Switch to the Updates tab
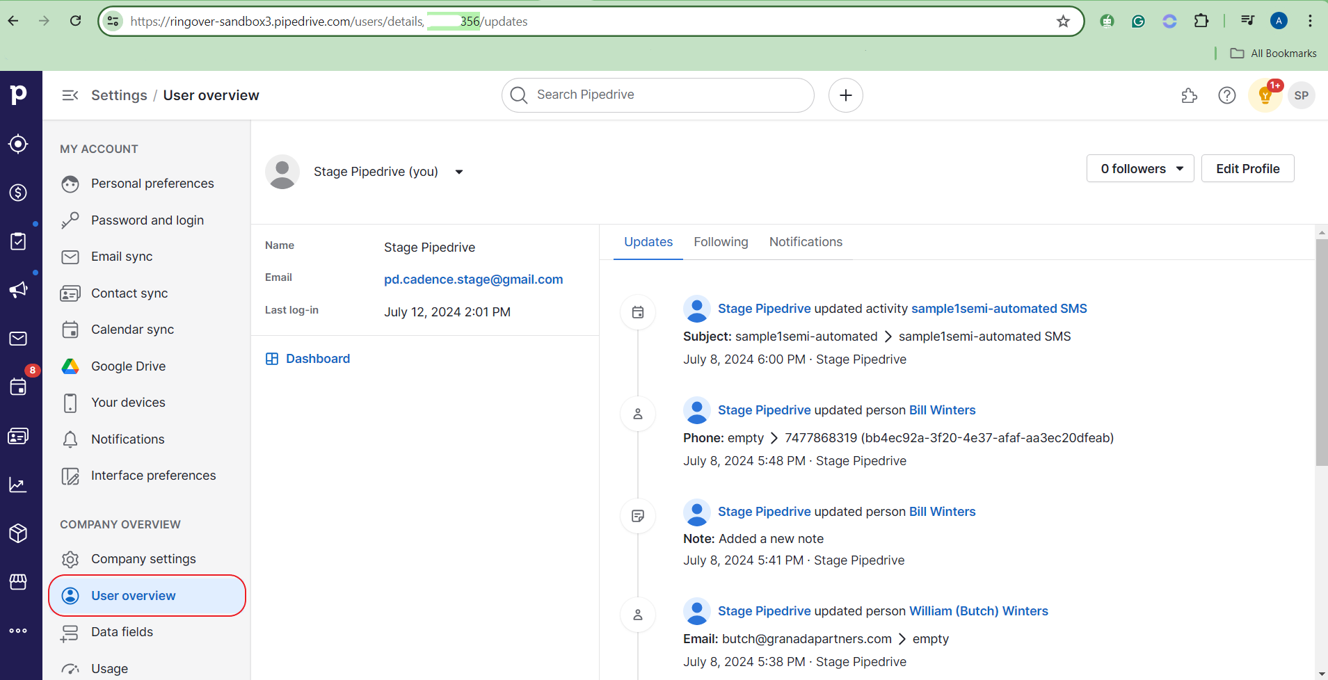 point(648,242)
